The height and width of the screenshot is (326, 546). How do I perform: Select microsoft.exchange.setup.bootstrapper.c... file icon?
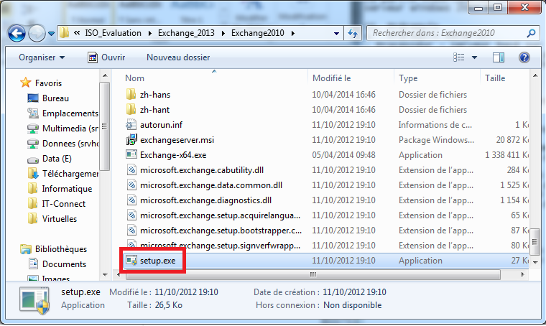point(131,230)
